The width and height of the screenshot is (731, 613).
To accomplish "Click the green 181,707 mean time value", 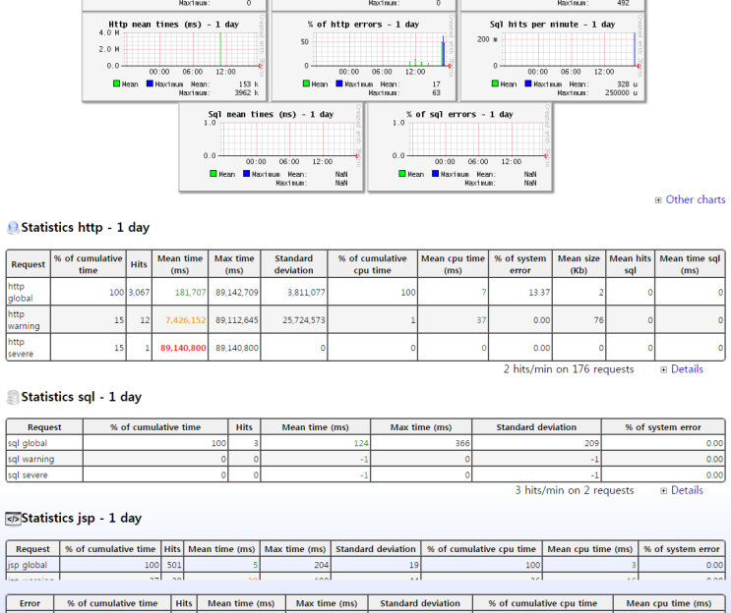I will [190, 293].
